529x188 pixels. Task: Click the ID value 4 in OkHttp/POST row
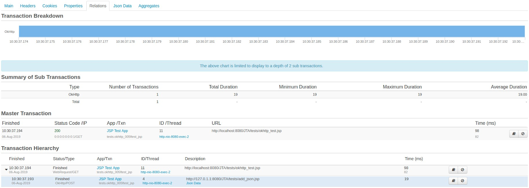click(x=143, y=179)
